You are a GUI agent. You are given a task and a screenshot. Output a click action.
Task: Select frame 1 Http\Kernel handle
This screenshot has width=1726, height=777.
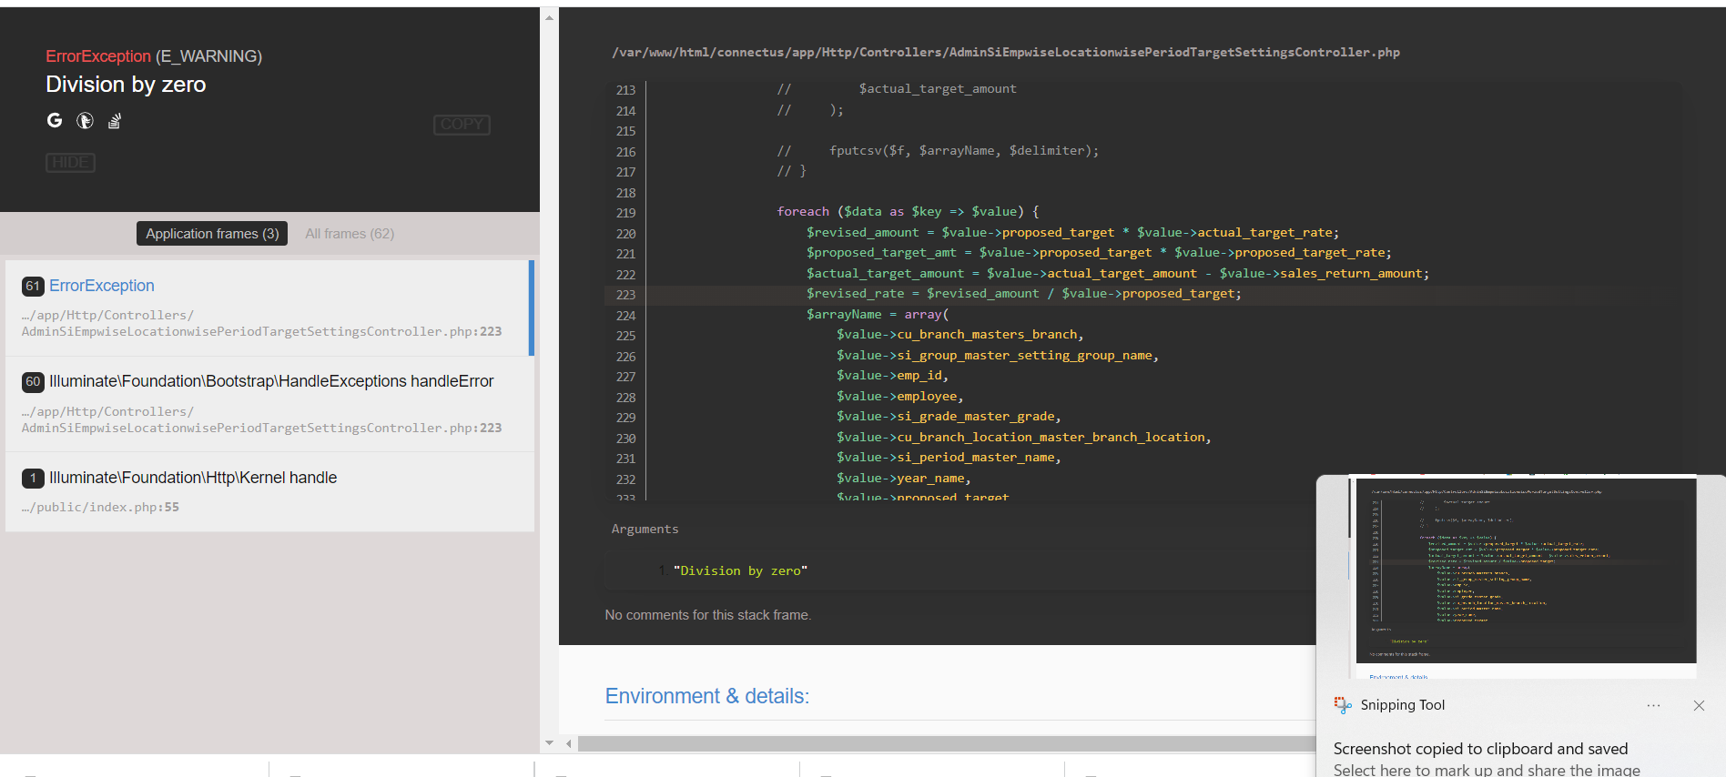coord(269,491)
